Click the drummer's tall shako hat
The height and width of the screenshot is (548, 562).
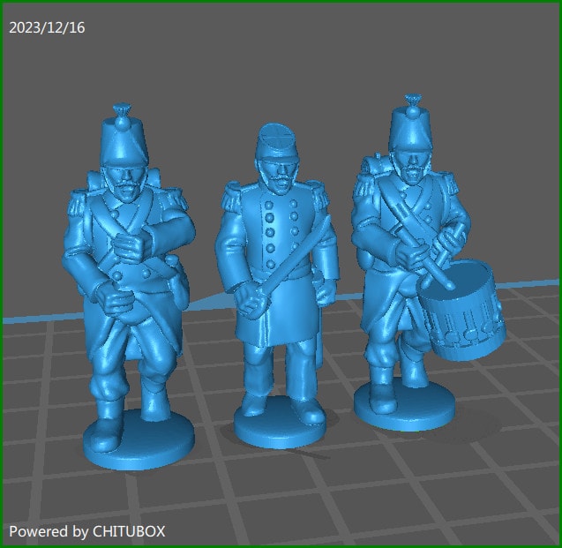click(x=413, y=128)
